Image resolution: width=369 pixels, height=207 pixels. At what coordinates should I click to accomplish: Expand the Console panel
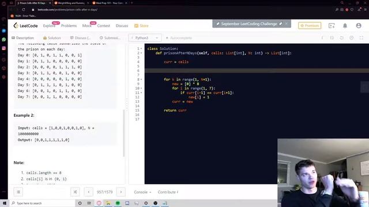tap(142, 192)
